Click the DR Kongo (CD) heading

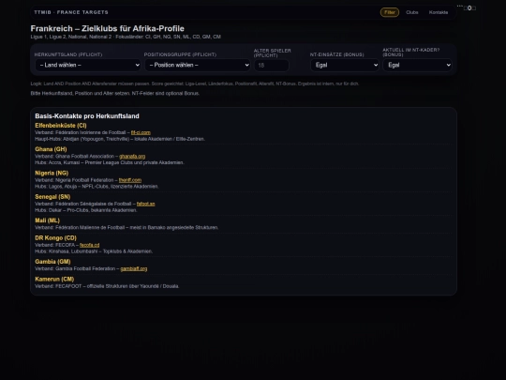56,237
